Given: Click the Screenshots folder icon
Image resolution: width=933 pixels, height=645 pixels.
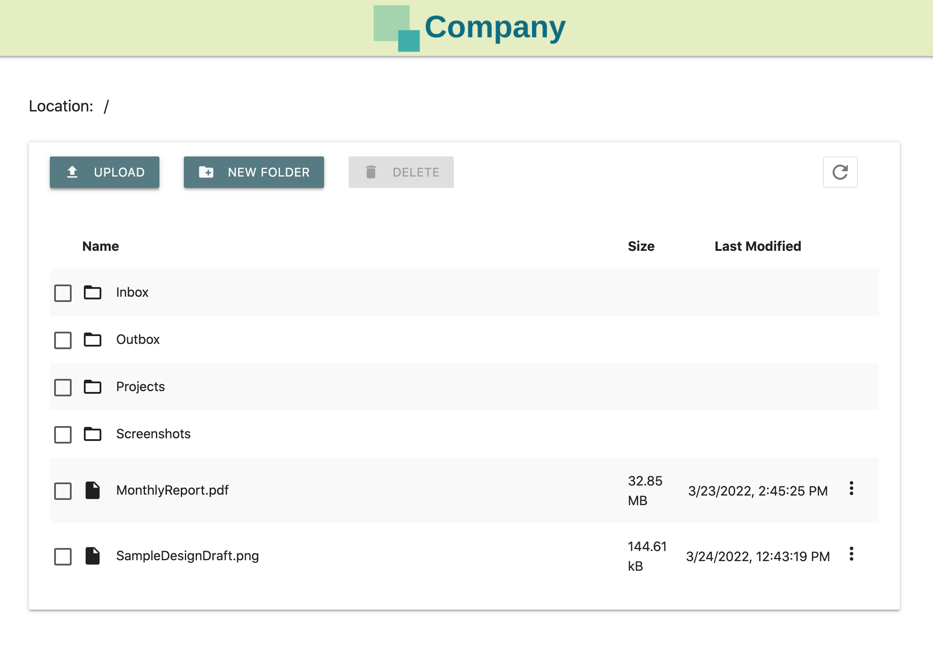Looking at the screenshot, I should pos(92,434).
